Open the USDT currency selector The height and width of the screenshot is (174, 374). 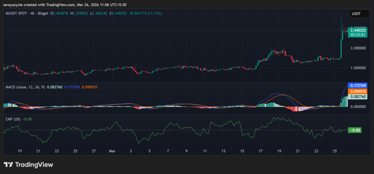click(355, 13)
